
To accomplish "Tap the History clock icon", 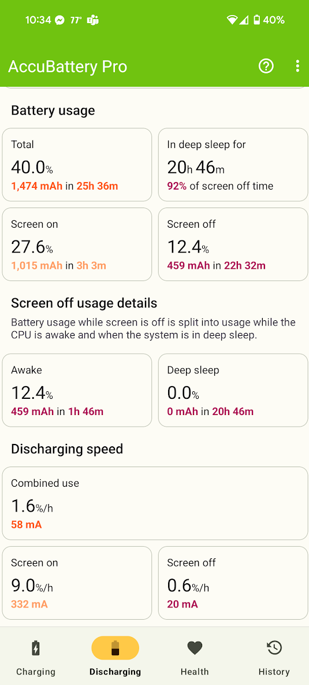I will (274, 648).
